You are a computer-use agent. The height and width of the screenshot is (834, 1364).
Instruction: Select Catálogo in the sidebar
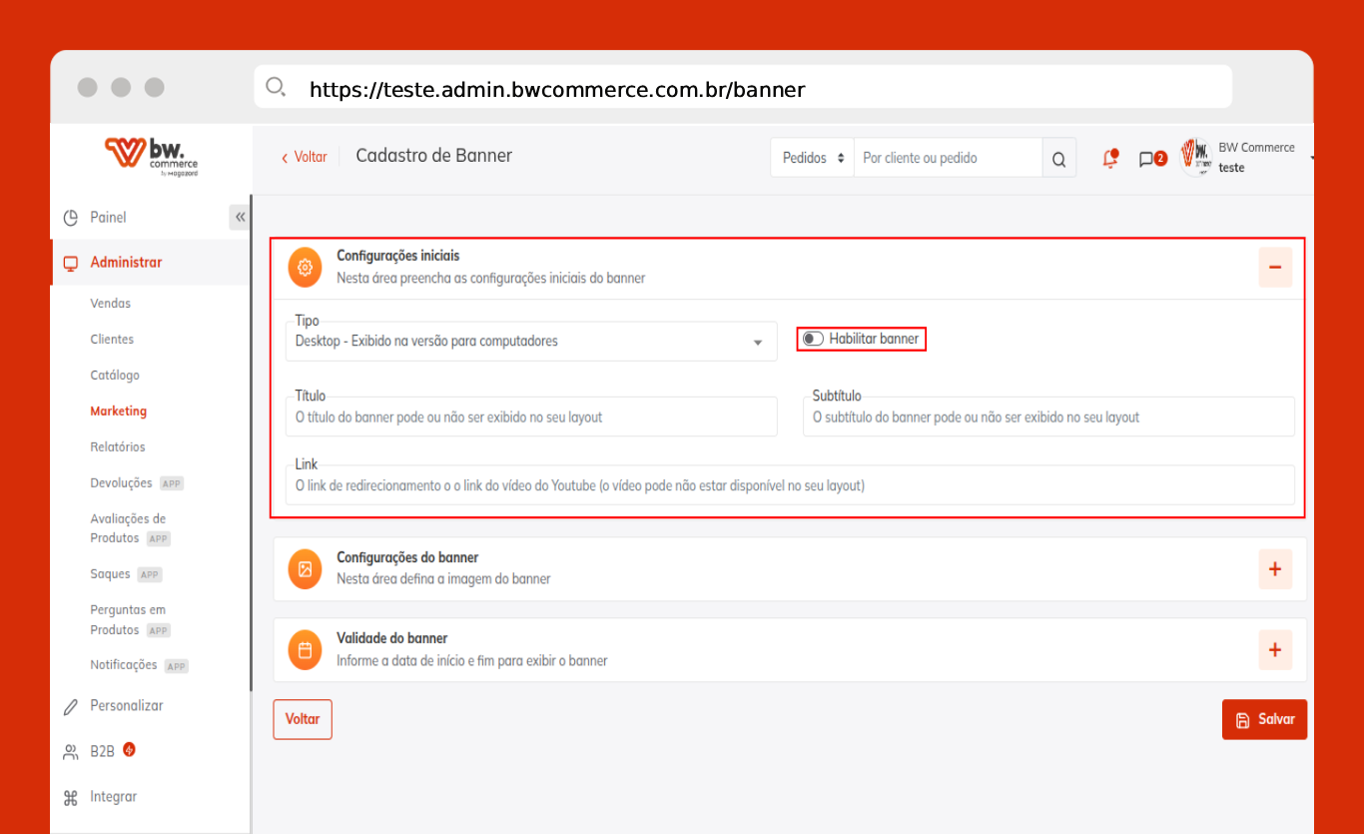[115, 375]
